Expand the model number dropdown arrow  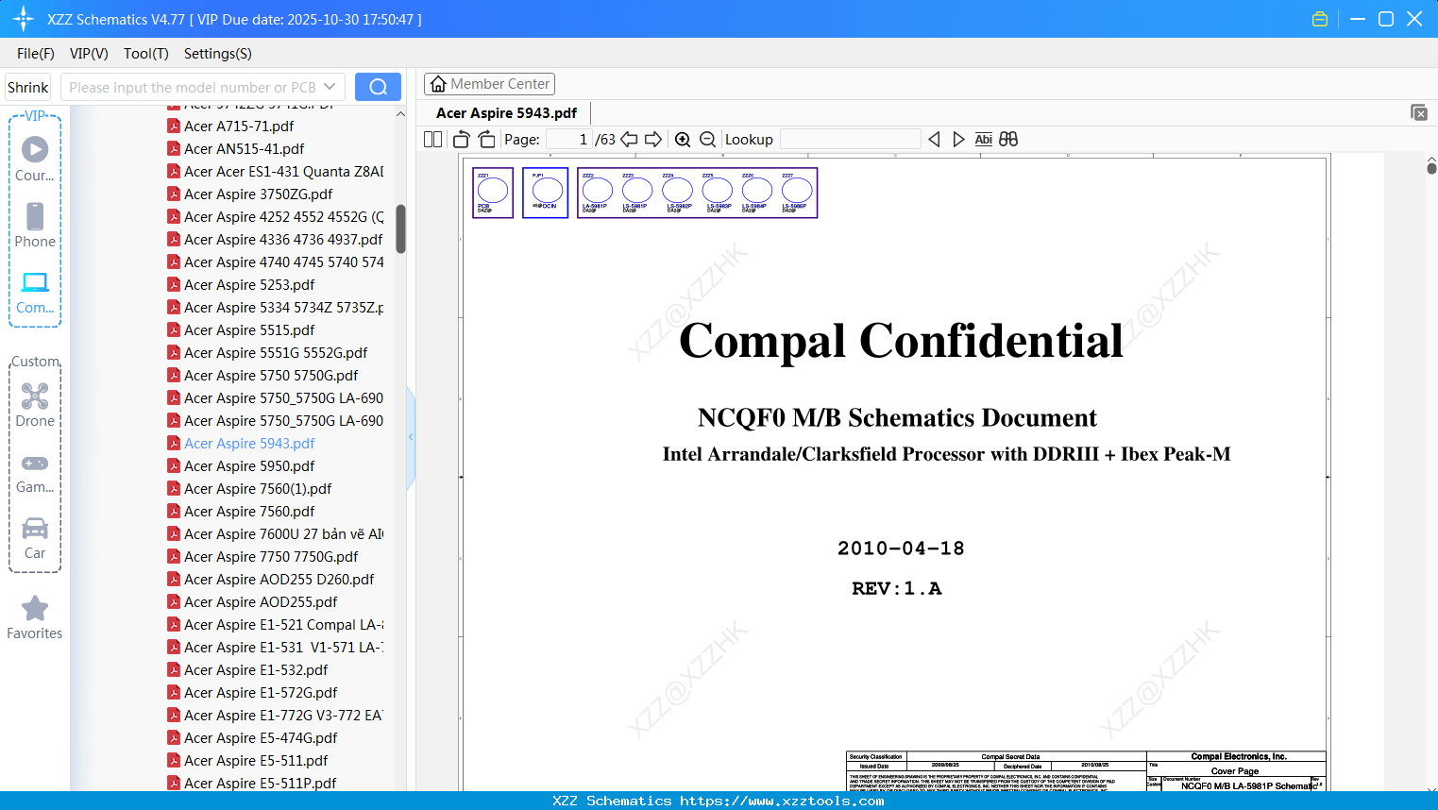(330, 87)
